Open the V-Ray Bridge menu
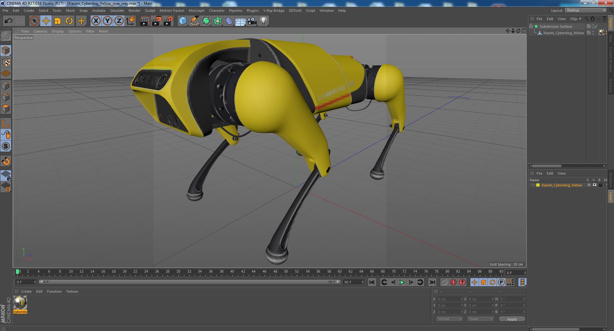614x331 pixels. [274, 11]
